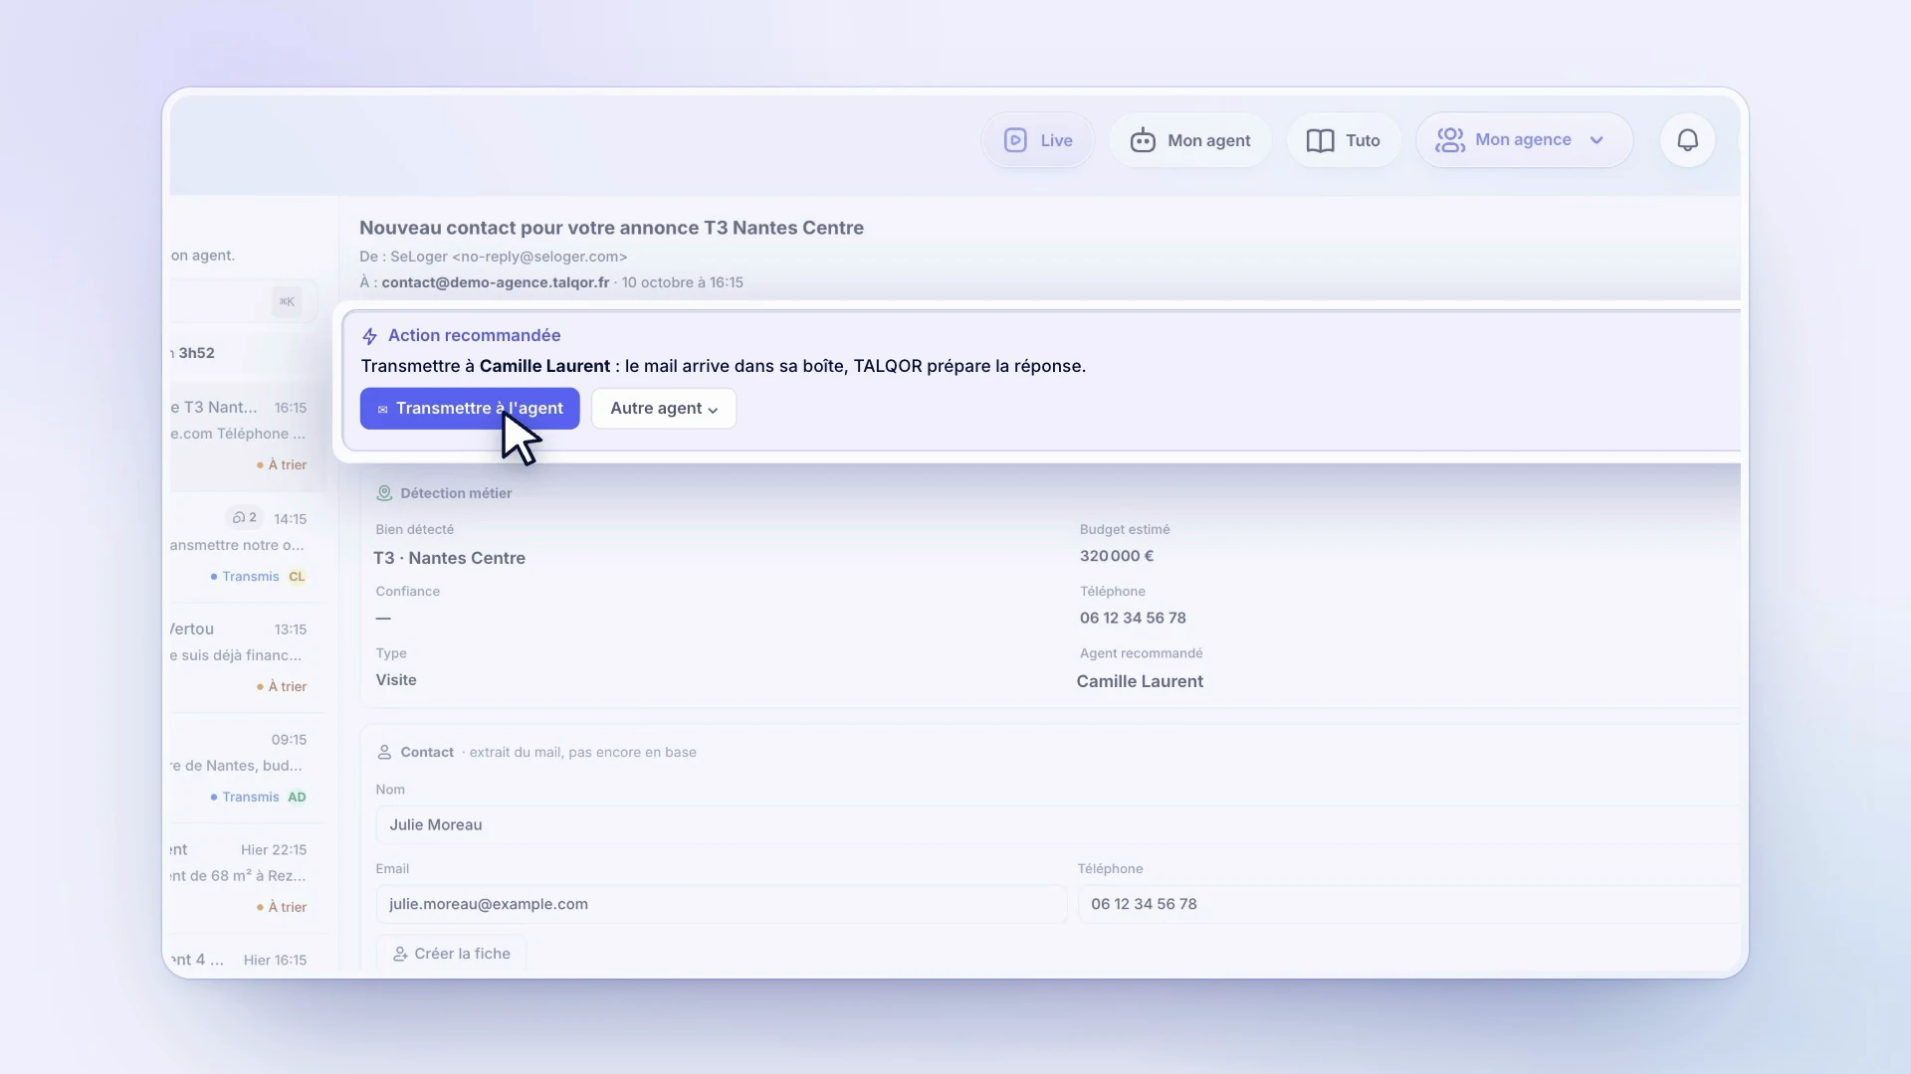Click the recipient contact@demo-agence.talqor.fr

(x=496, y=282)
